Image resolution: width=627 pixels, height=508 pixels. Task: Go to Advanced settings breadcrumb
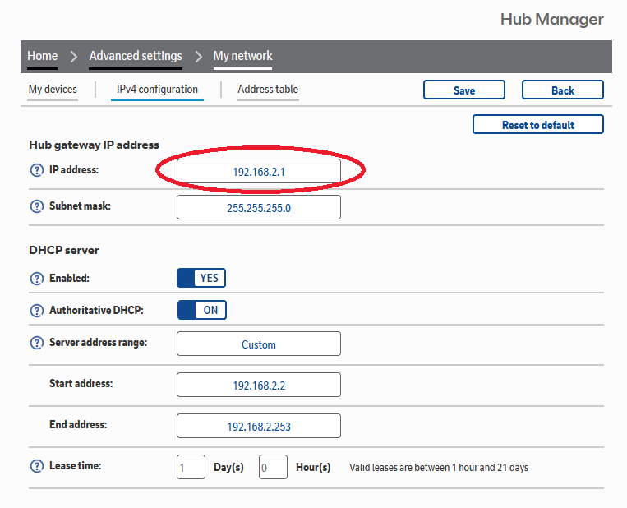point(136,56)
